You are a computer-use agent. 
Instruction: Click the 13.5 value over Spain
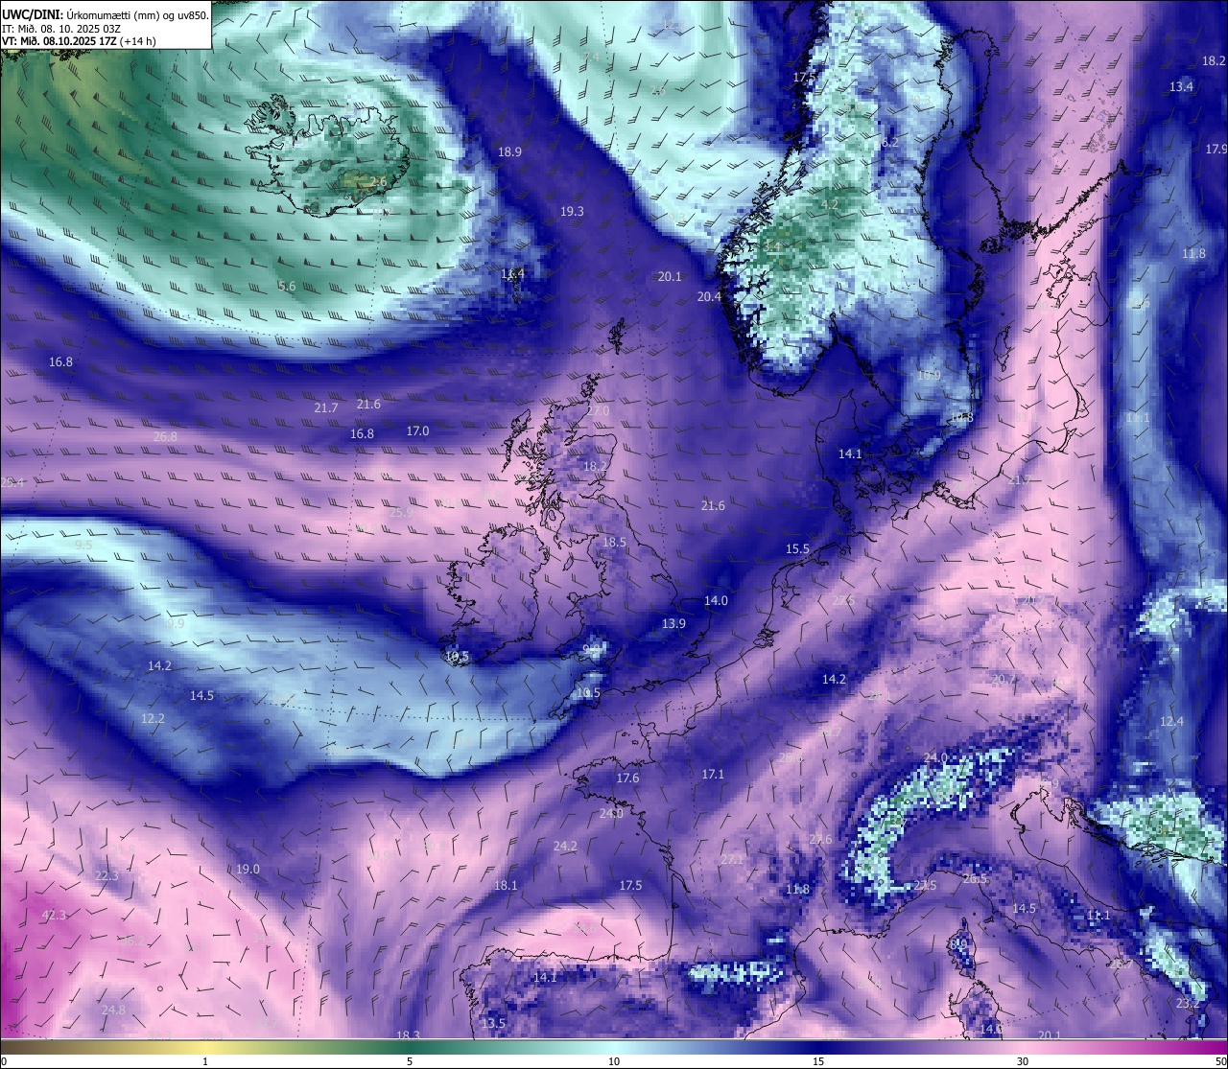click(493, 1023)
